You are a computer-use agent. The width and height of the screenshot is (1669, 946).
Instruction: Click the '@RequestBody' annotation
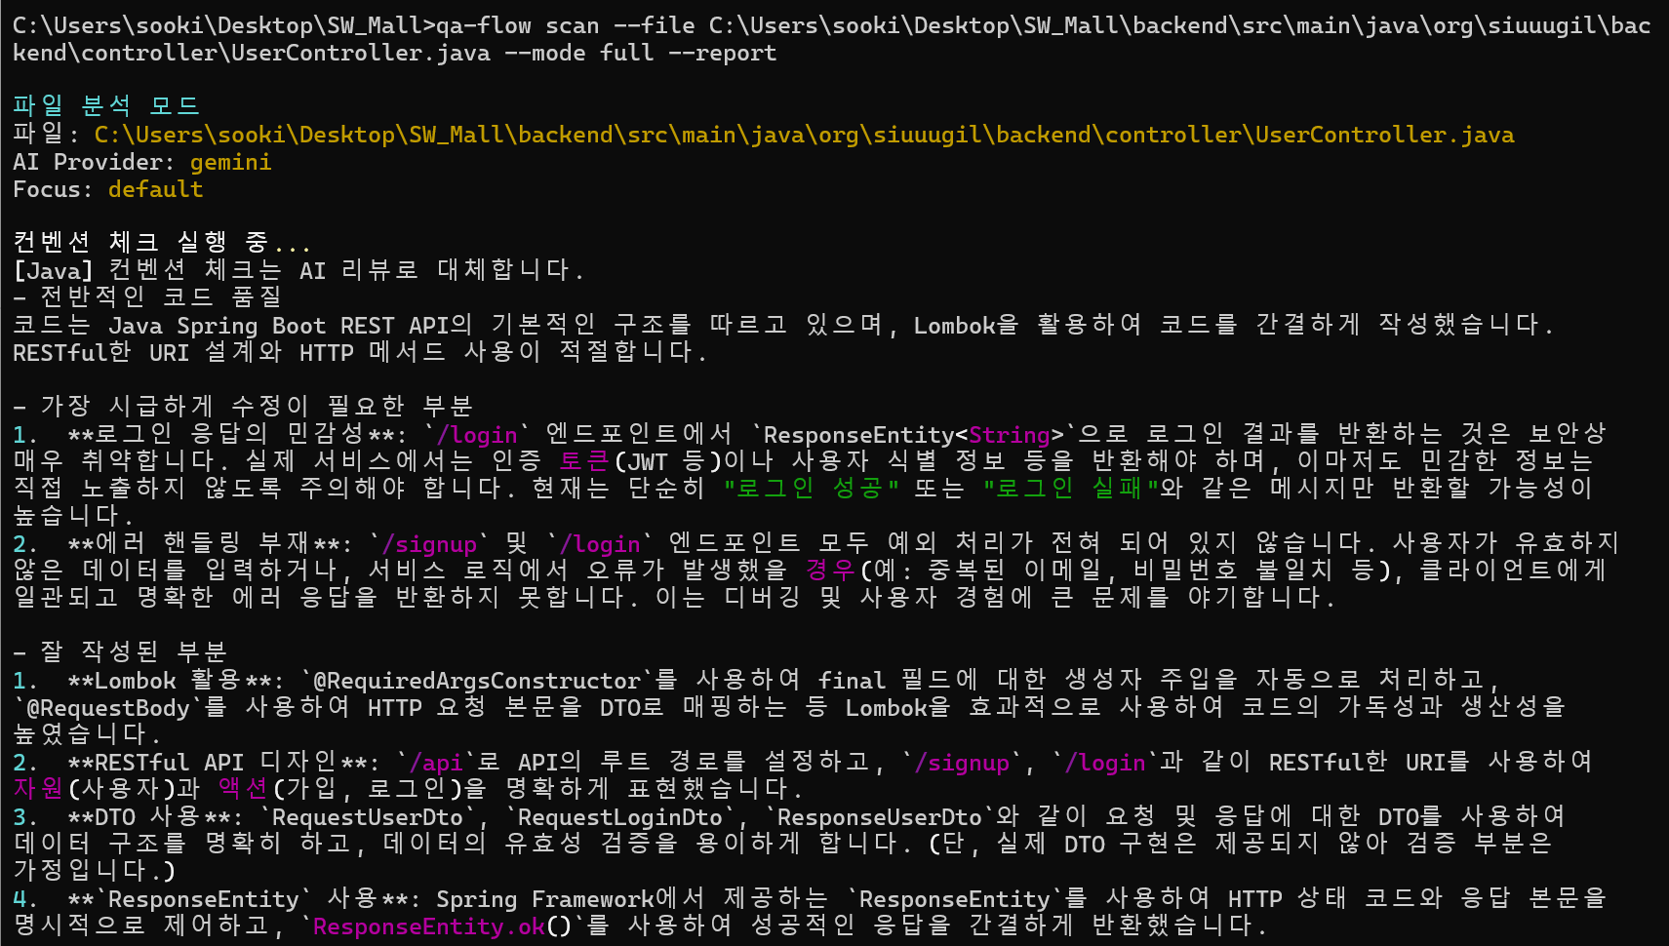click(107, 707)
